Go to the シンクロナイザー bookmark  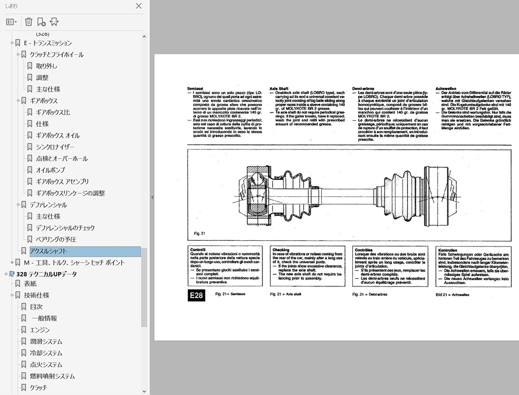[55, 147]
